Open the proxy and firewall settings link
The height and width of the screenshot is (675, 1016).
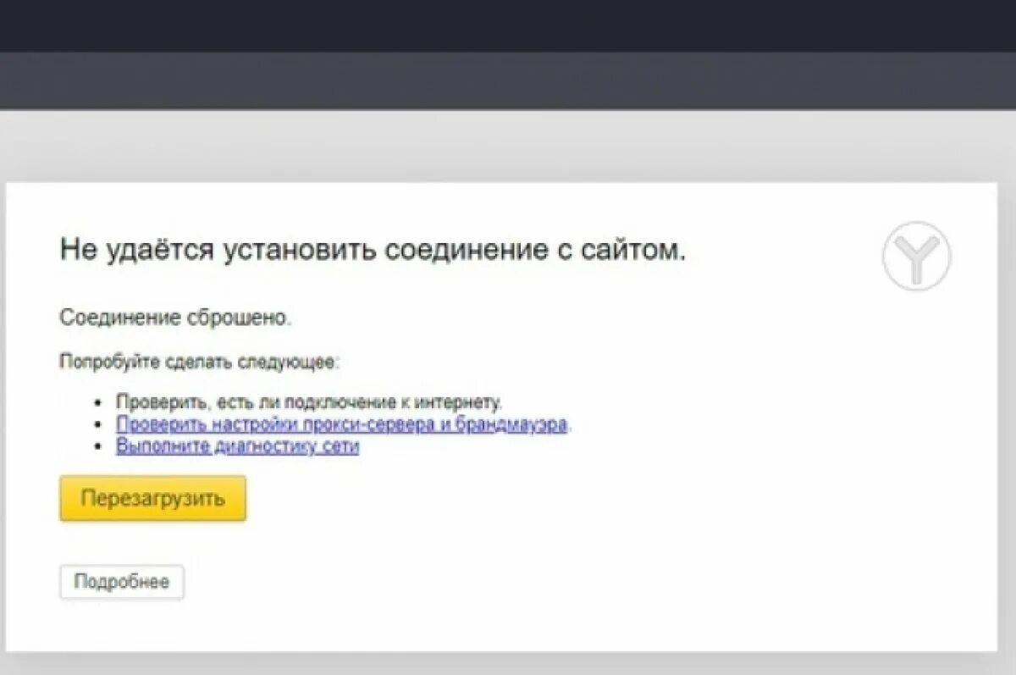click(342, 423)
